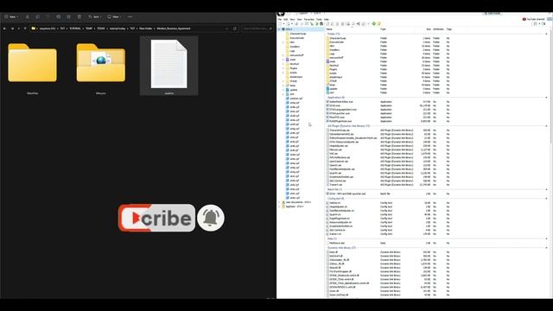This screenshot has height=311, width=553.
Task: Open Sort dropdown in File Explorer
Action: click(x=94, y=16)
